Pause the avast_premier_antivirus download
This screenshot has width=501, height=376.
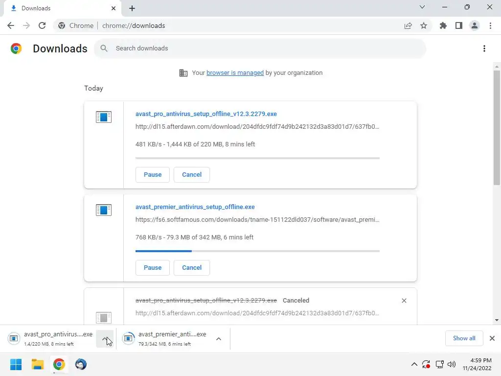[x=153, y=268]
